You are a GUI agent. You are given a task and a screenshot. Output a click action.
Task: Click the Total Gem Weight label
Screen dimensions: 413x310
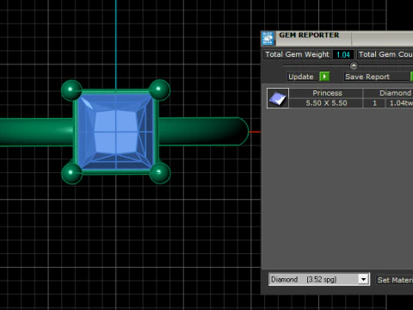(x=297, y=54)
